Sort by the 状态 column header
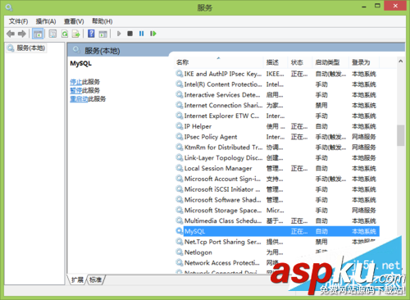This screenshot has height=300, width=410. point(300,62)
